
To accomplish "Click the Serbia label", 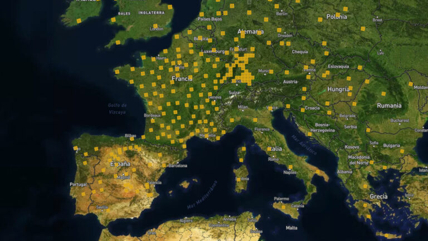I will [351, 127].
